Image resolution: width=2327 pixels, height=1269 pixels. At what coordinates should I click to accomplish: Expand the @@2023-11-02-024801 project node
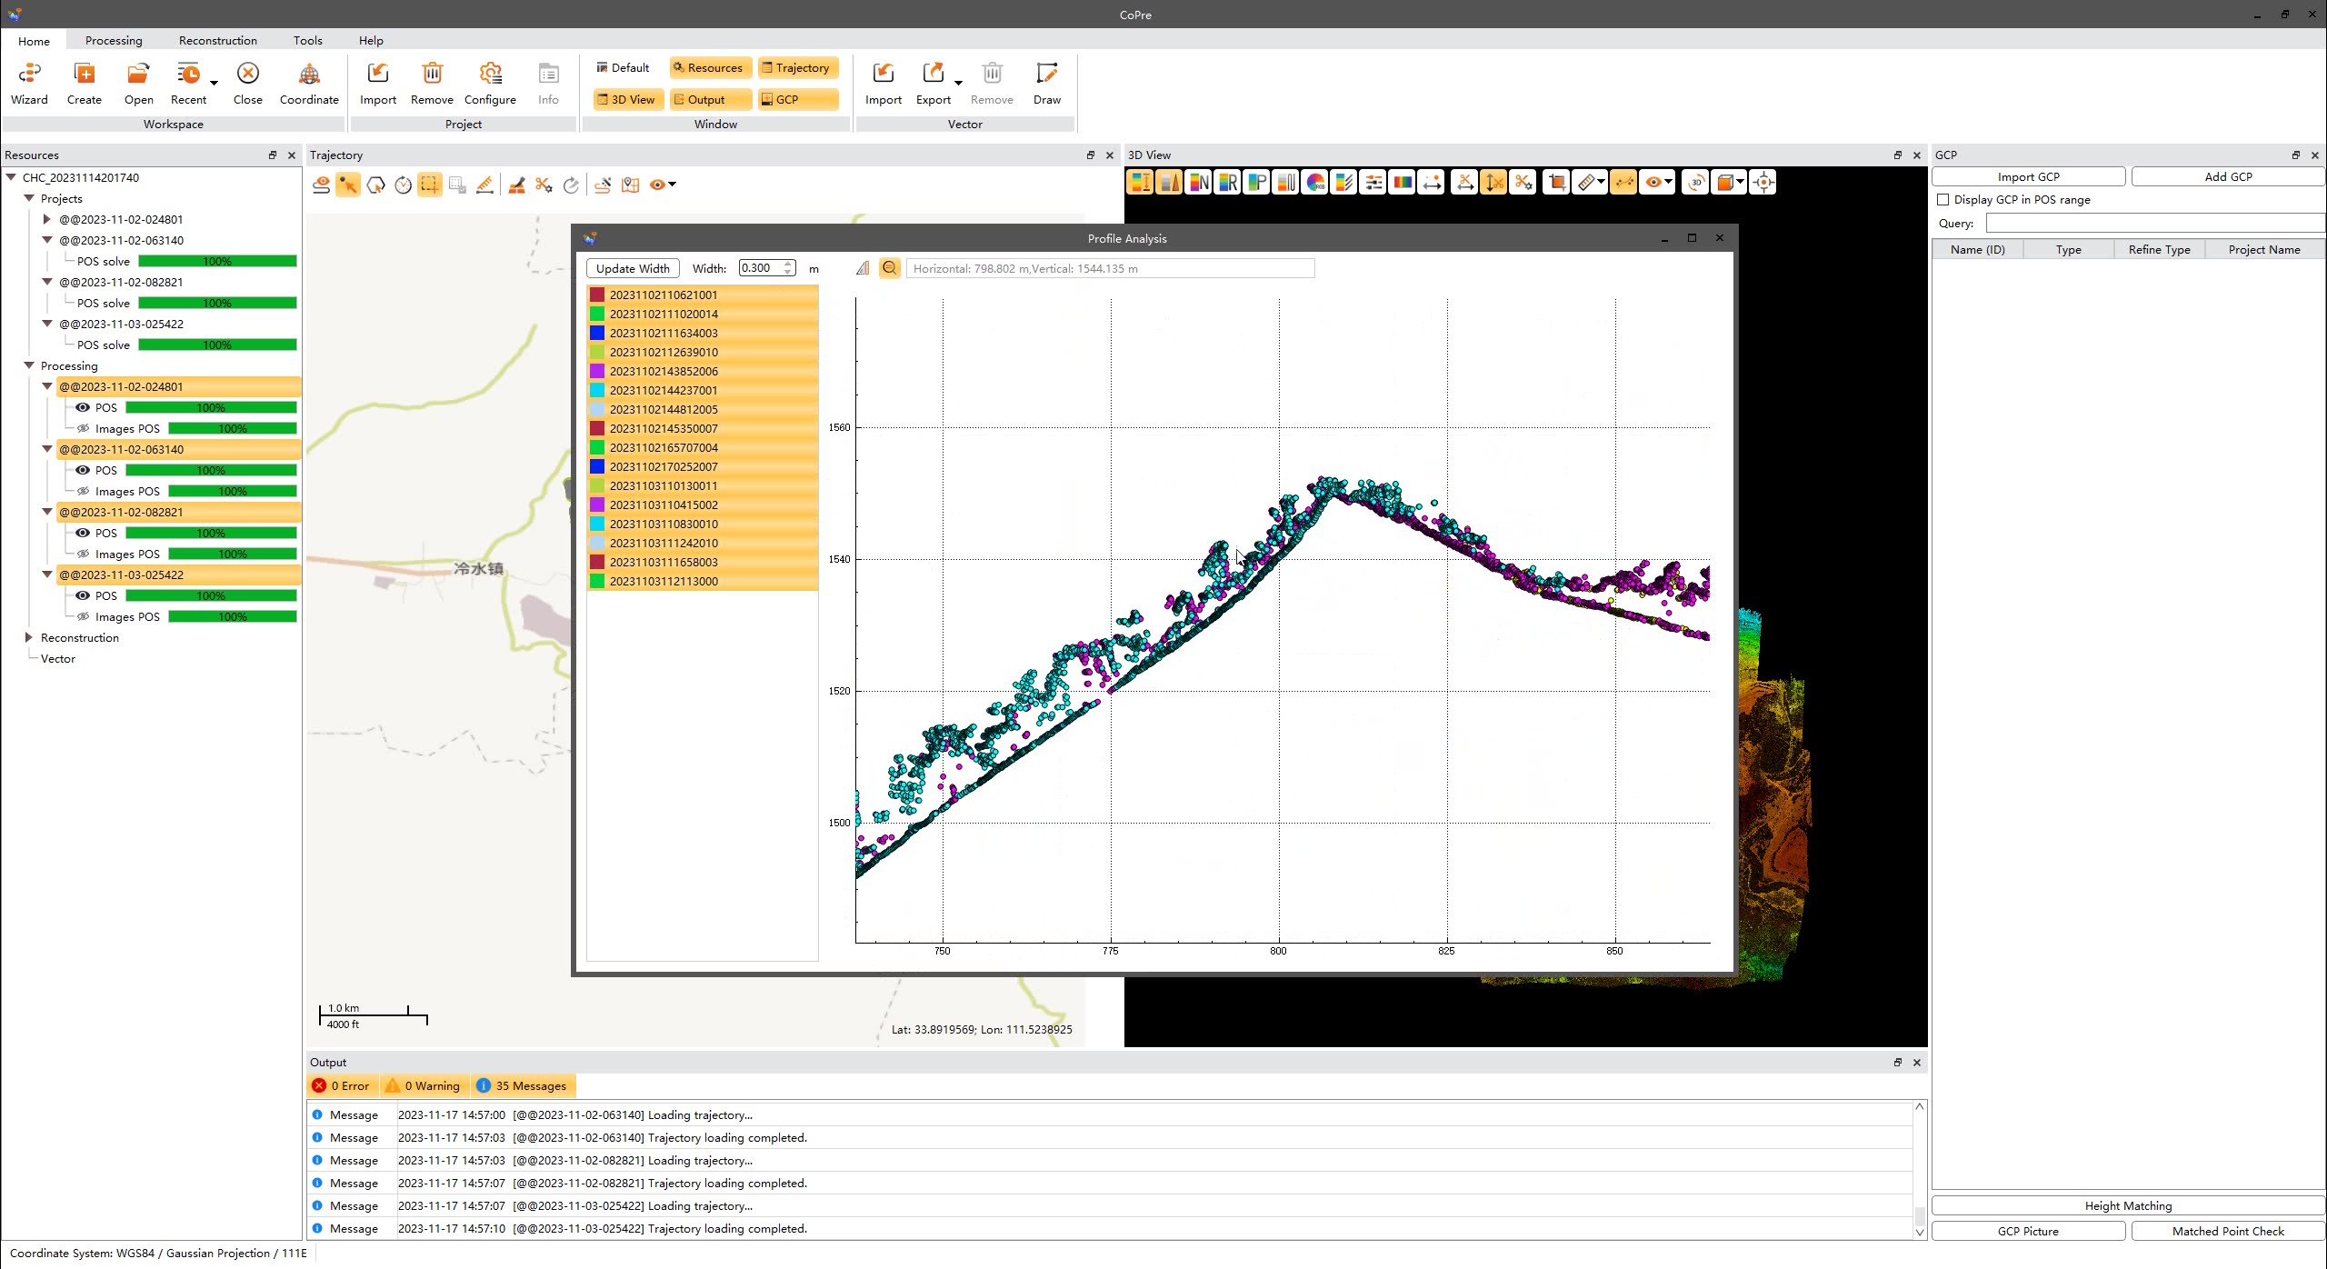[47, 219]
